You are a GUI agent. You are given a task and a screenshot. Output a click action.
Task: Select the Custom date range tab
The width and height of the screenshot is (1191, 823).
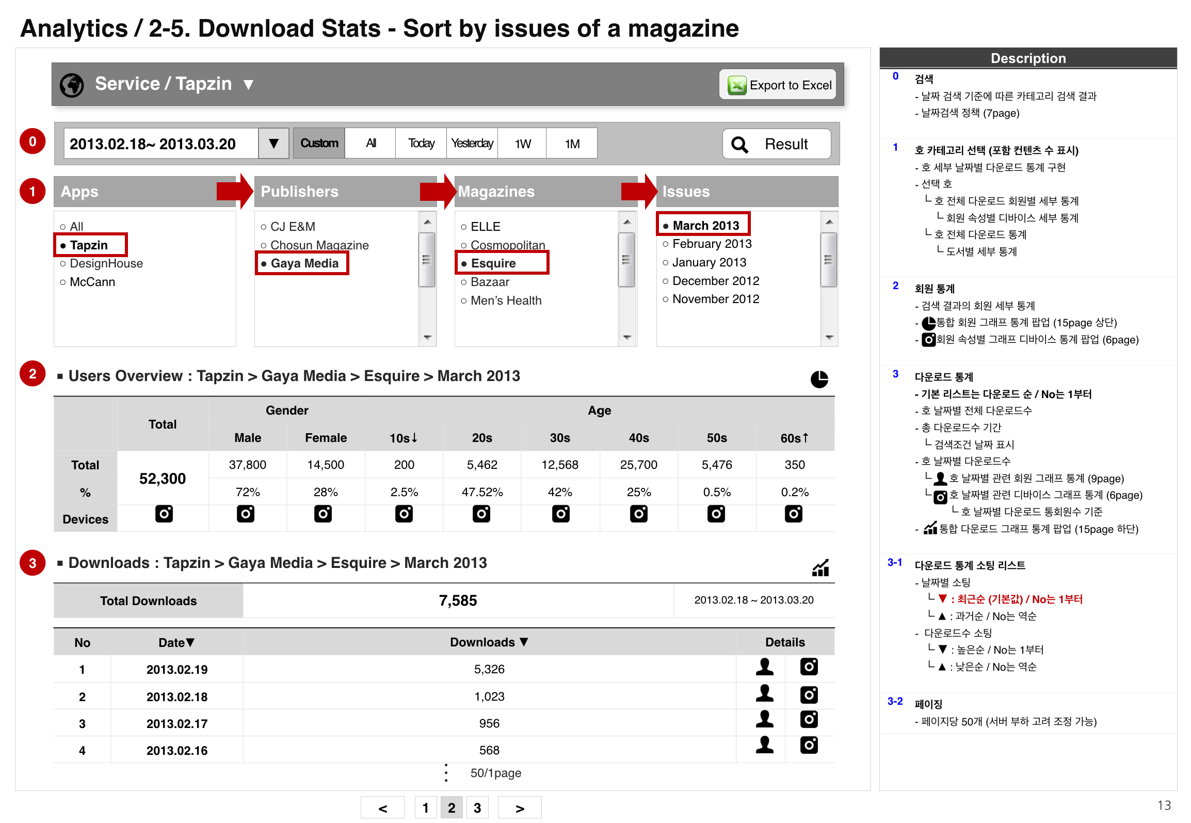point(319,144)
